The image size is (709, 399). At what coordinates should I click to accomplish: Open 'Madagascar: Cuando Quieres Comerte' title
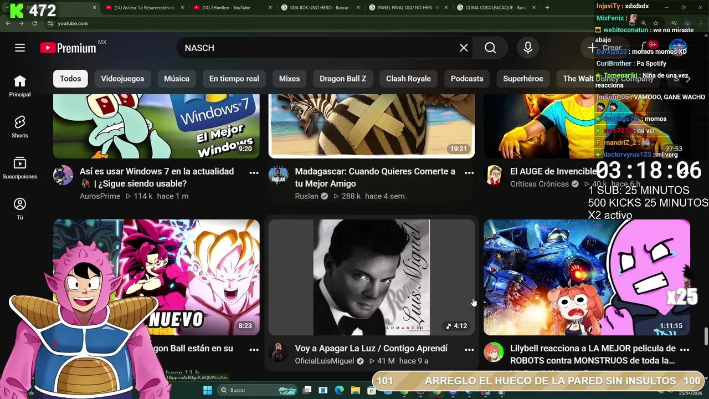coord(375,177)
